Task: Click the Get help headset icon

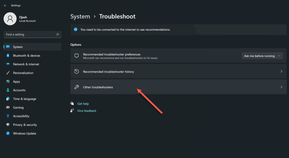Action: coord(72,103)
